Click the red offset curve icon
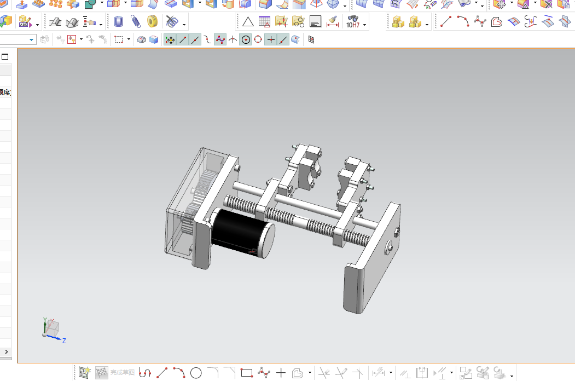 [x=497, y=22]
